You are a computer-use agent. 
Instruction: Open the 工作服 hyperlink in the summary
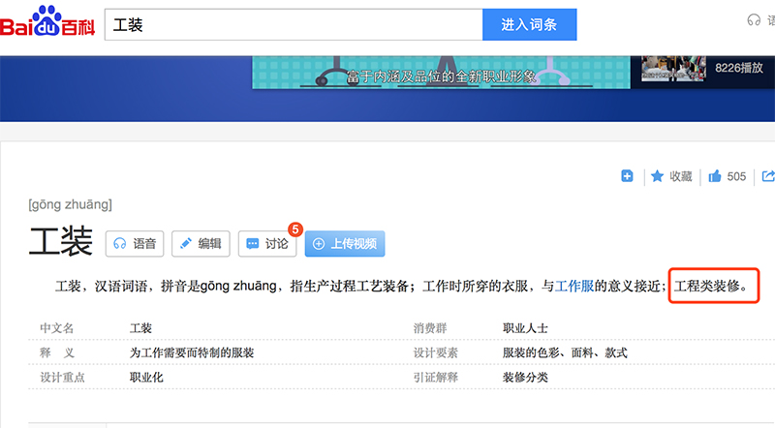tap(573, 287)
